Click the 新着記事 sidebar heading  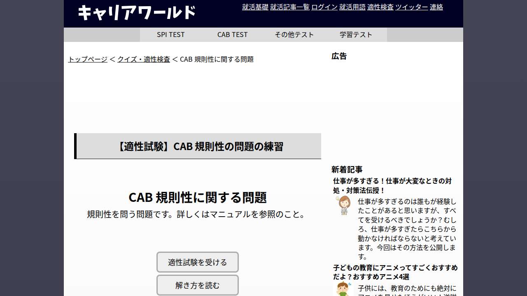(347, 169)
